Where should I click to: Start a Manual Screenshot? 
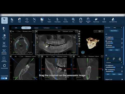[x=4, y=59]
